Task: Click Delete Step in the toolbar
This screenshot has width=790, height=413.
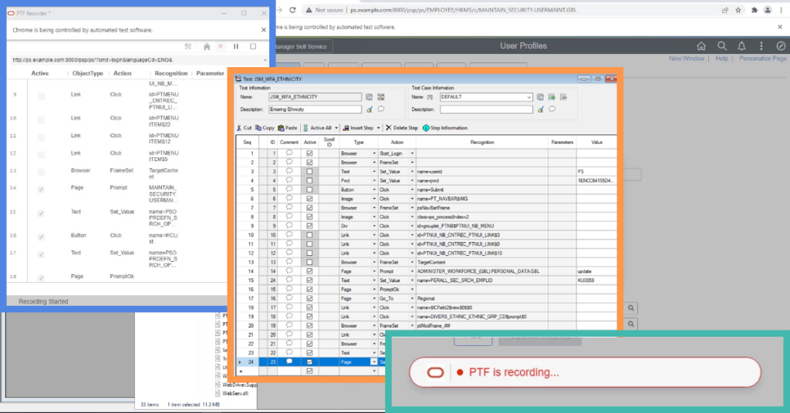Action: 401,128
